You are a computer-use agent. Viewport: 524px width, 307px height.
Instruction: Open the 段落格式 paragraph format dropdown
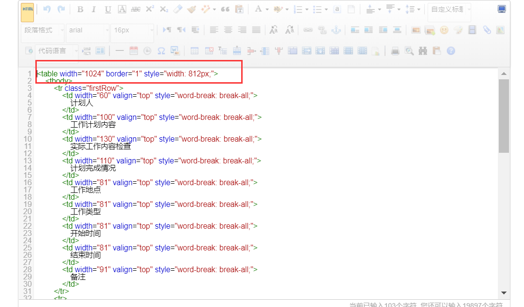[x=43, y=30]
